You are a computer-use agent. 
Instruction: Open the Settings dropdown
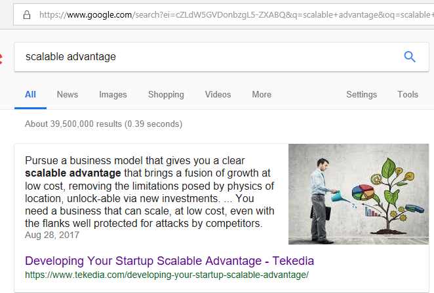361,95
